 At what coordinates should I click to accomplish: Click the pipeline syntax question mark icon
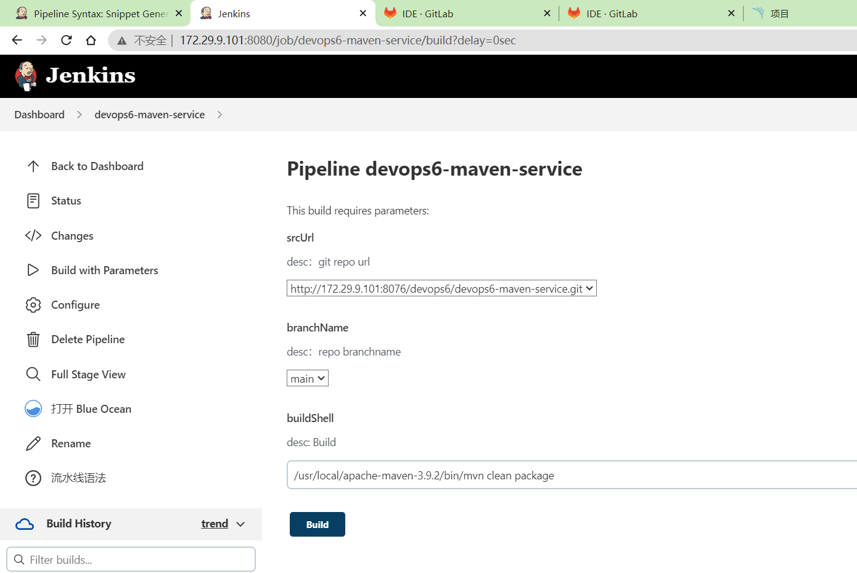pyautogui.click(x=33, y=478)
